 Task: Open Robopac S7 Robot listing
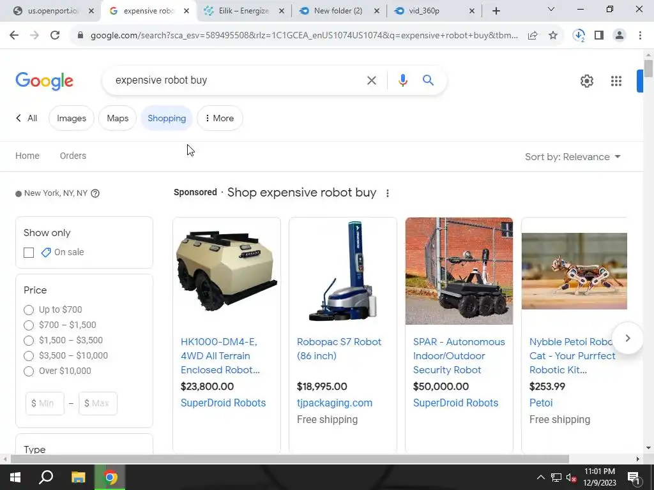(339, 349)
